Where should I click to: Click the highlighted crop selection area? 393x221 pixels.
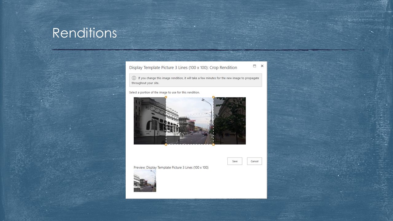pos(190,121)
